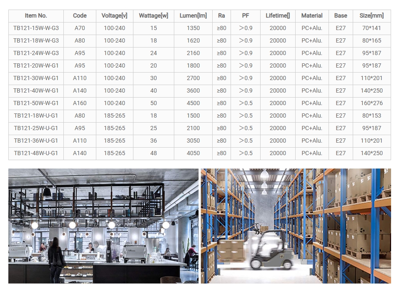The width and height of the screenshot is (399, 294).
Task: Select the 'Lifetime[]' column header
Action: pos(278,16)
